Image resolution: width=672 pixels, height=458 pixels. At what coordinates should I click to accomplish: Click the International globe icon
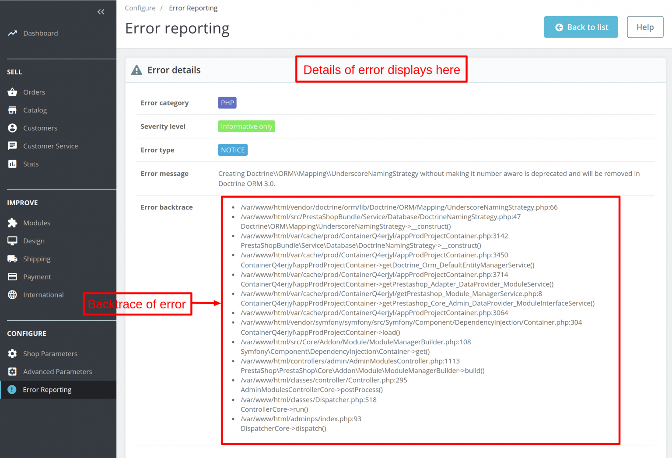click(x=13, y=294)
